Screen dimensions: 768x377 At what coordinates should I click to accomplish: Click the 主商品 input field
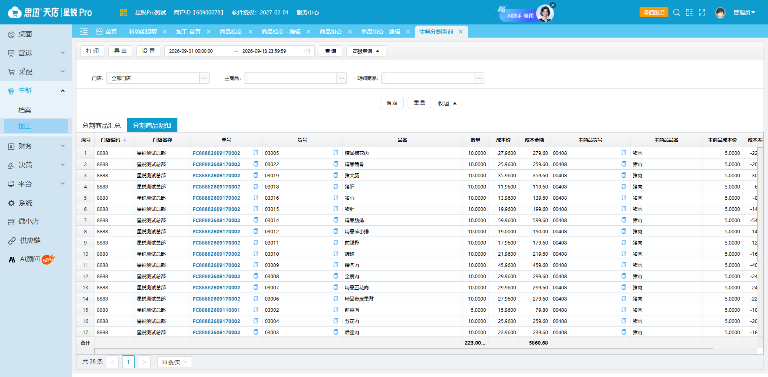[x=290, y=78]
